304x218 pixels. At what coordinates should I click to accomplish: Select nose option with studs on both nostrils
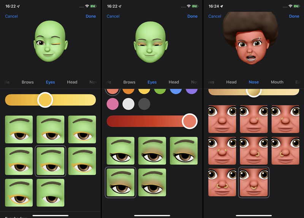[x=222, y=151]
